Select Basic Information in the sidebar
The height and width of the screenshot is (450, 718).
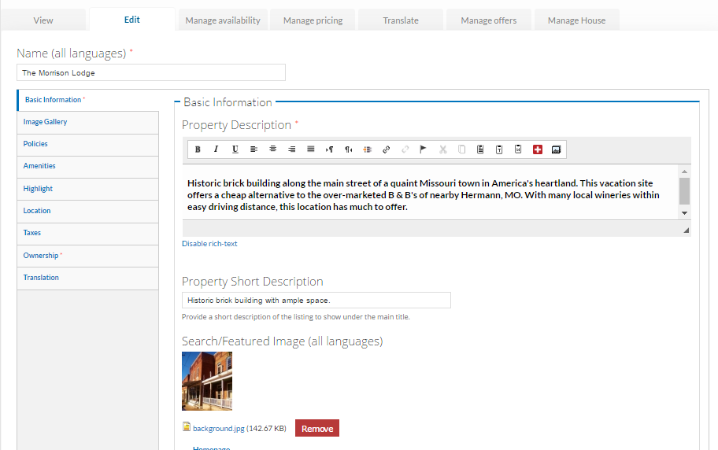pos(88,100)
